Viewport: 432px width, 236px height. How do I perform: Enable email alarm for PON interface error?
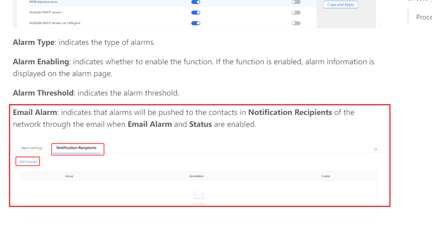(x=296, y=2)
